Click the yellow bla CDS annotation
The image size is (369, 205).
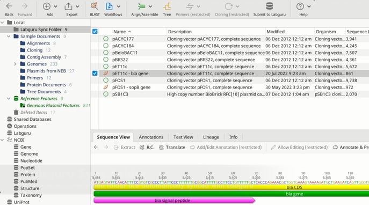[231, 187]
